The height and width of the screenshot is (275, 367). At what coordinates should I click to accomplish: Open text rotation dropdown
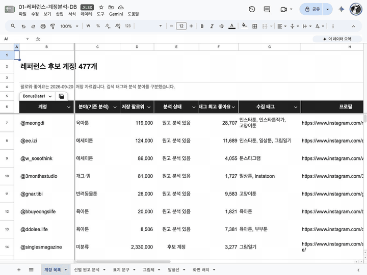pyautogui.click(x=320, y=26)
